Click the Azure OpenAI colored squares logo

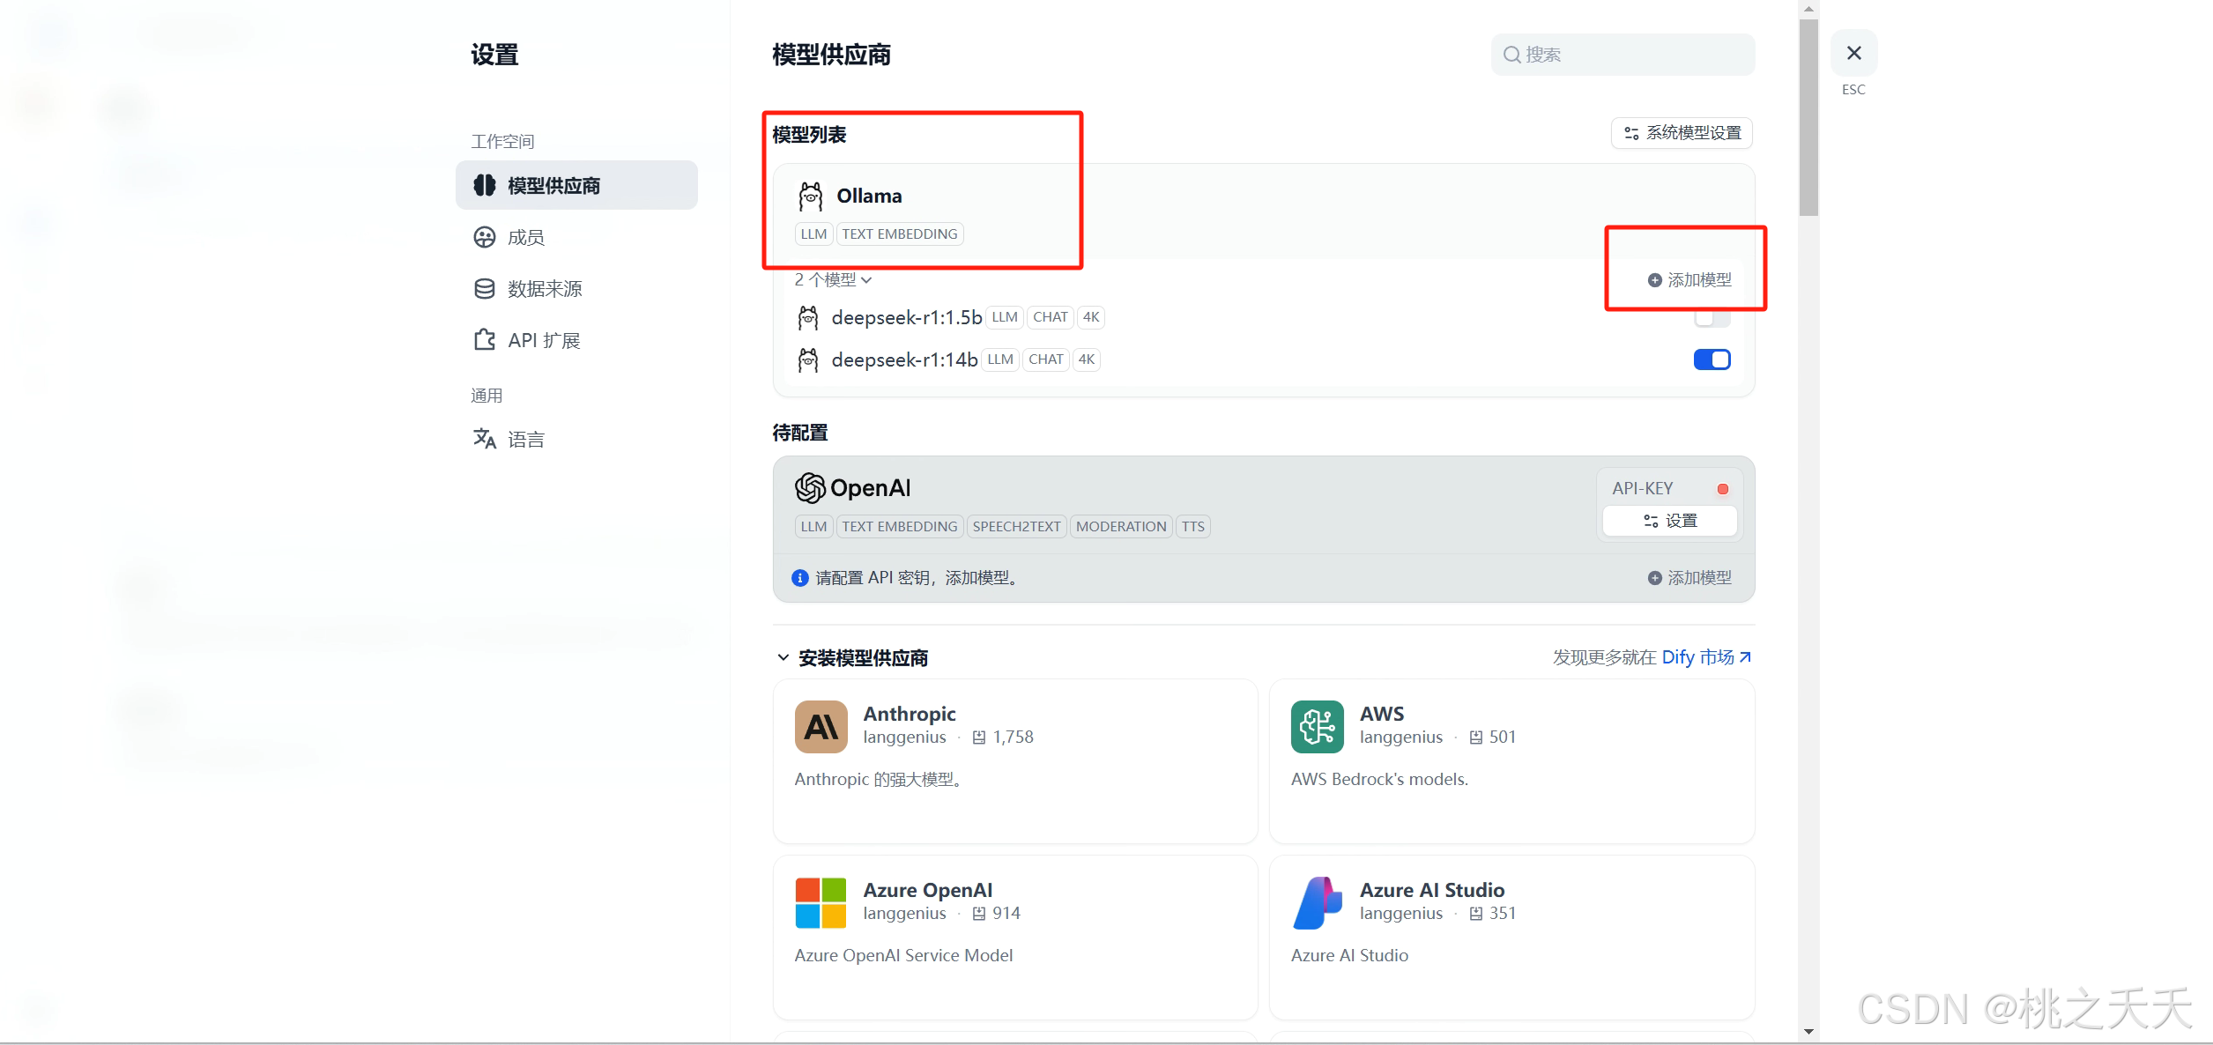tap(821, 903)
